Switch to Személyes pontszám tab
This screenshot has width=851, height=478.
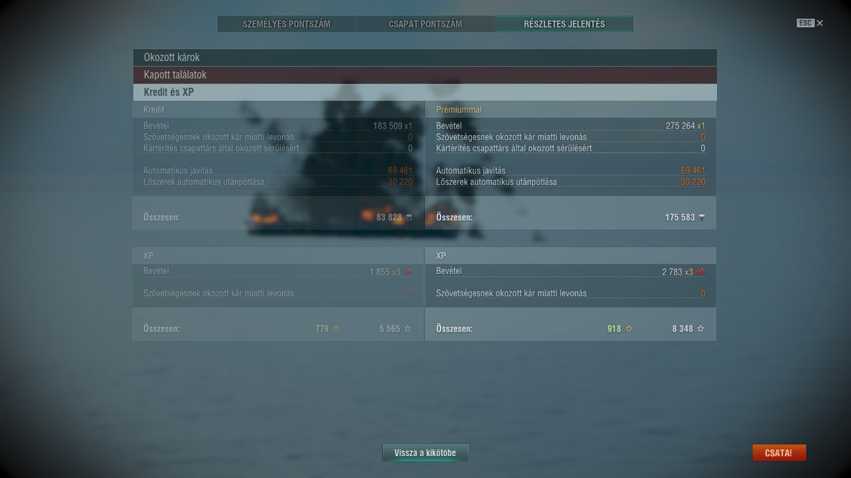point(287,24)
